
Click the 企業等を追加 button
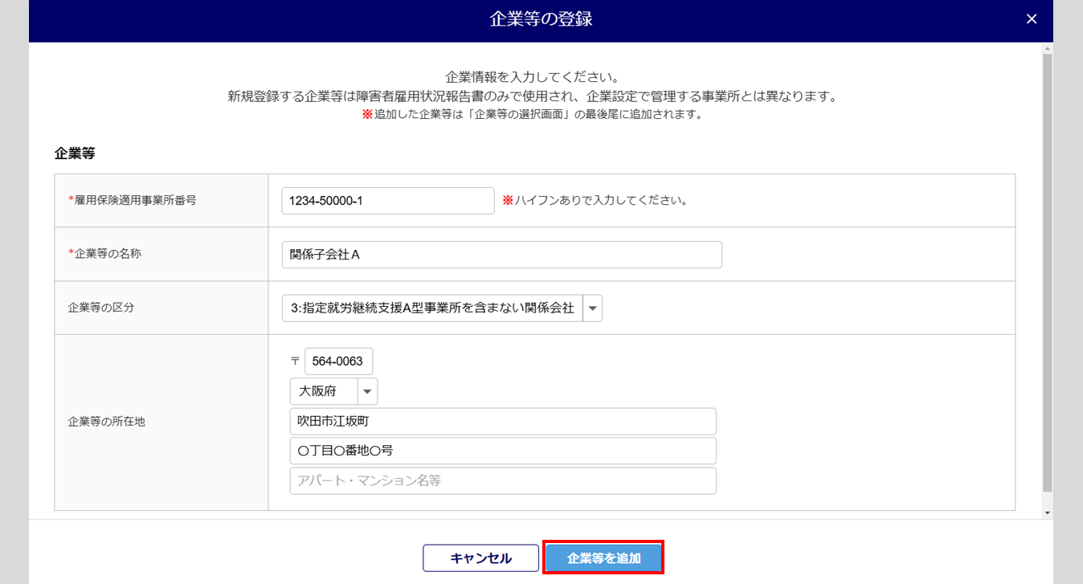point(603,558)
